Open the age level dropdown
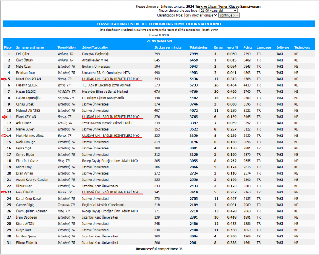Image resolution: width=319 pixels, height=255 pixels. [x=220, y=11]
